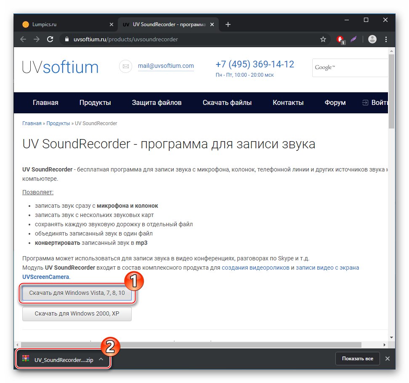
Task: Click the horizontal scrollbar right arrow
Action: coord(385,345)
